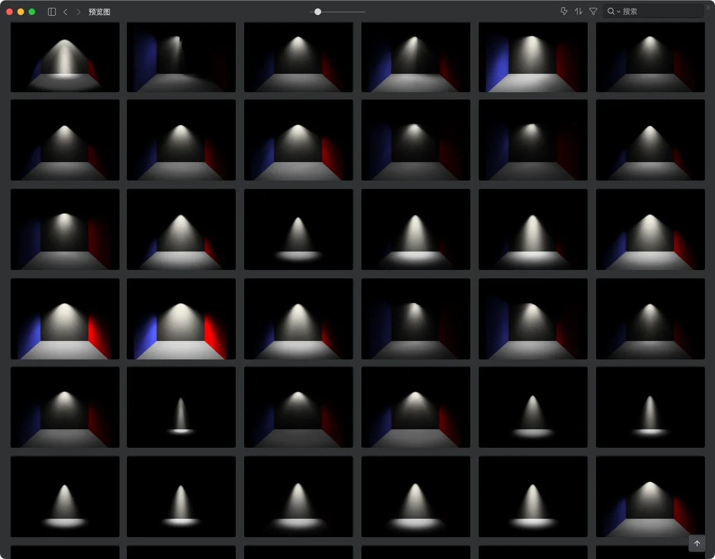Open the sort order arrows icon

point(579,11)
